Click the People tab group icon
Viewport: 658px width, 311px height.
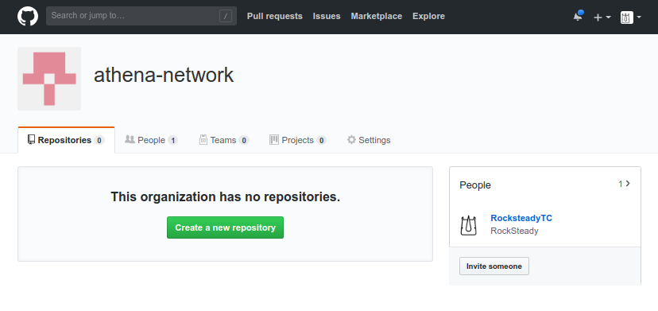tap(130, 139)
